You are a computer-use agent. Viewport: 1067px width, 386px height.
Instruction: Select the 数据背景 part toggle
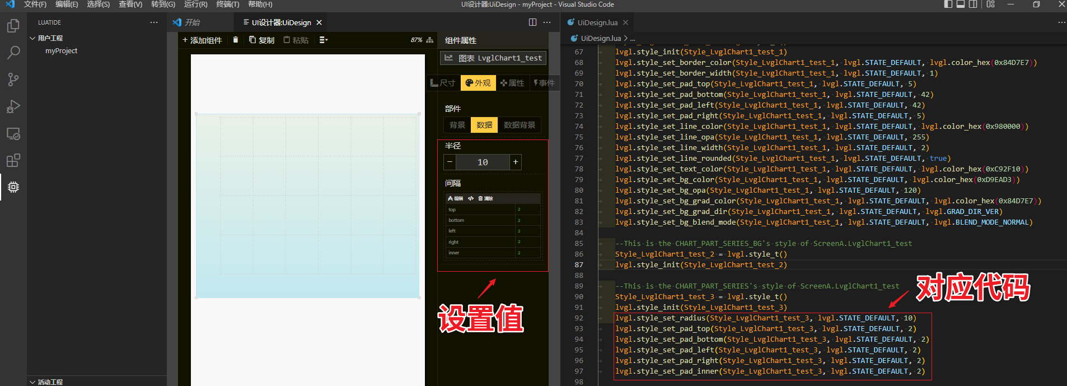(520, 125)
